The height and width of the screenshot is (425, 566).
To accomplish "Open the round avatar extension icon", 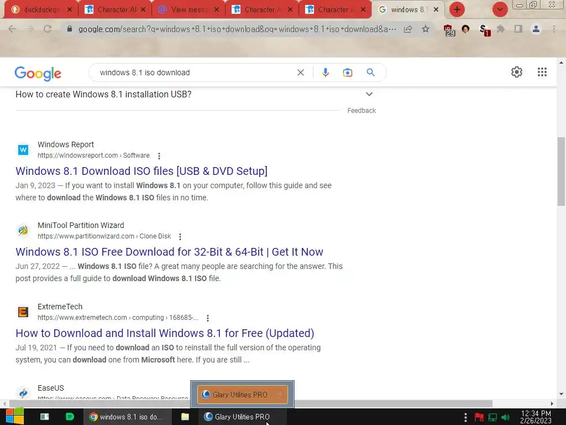I will pyautogui.click(x=465, y=29).
